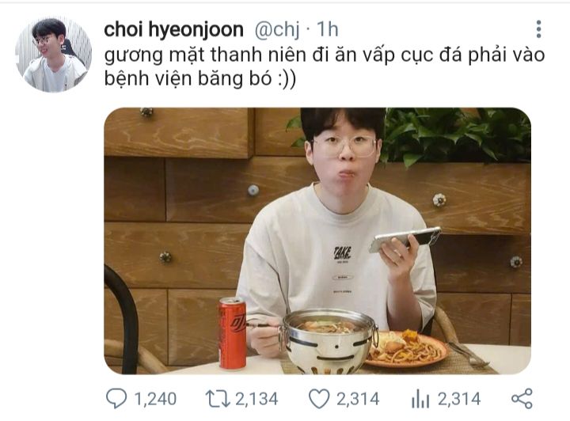Tap the retweet arrows icon
The height and width of the screenshot is (421, 570).
(x=218, y=399)
